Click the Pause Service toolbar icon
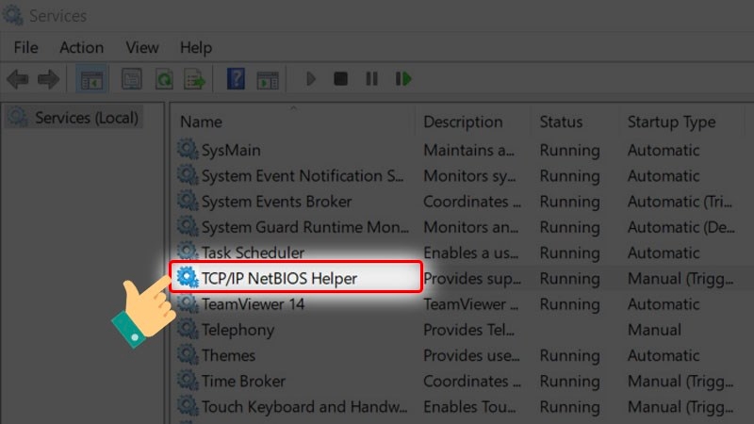 coord(371,80)
